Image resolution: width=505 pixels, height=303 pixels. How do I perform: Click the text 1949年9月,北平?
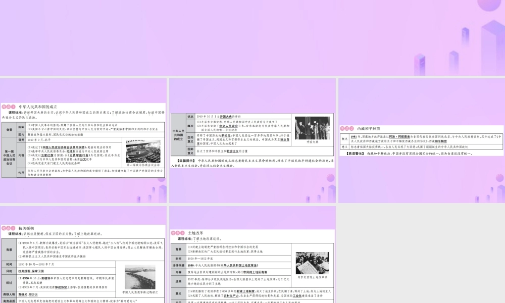coord(39,140)
